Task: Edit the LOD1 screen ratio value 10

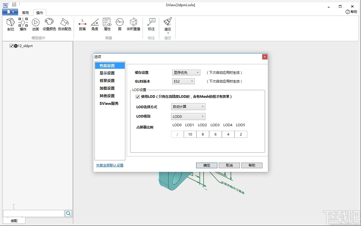Action: [190, 134]
